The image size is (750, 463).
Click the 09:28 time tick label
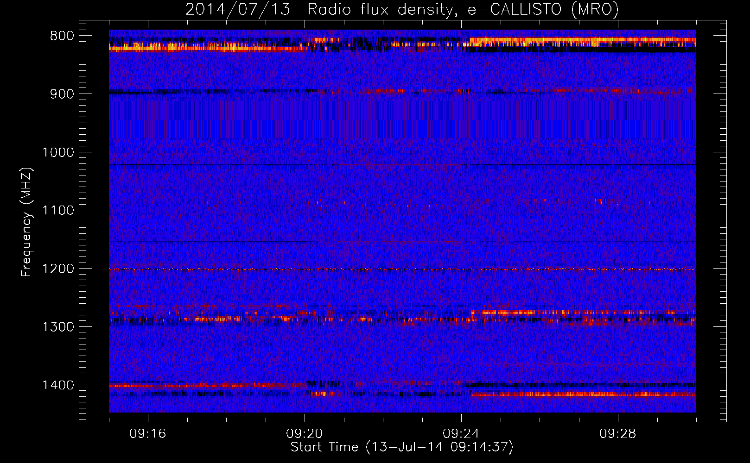click(x=618, y=434)
